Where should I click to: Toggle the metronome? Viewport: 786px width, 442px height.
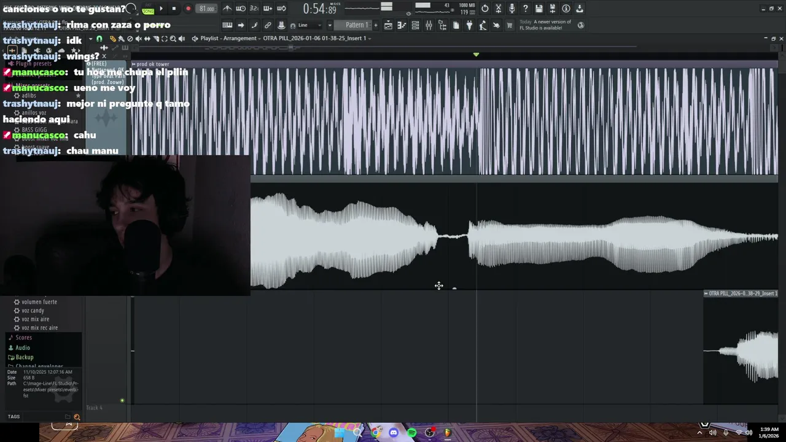[228, 9]
